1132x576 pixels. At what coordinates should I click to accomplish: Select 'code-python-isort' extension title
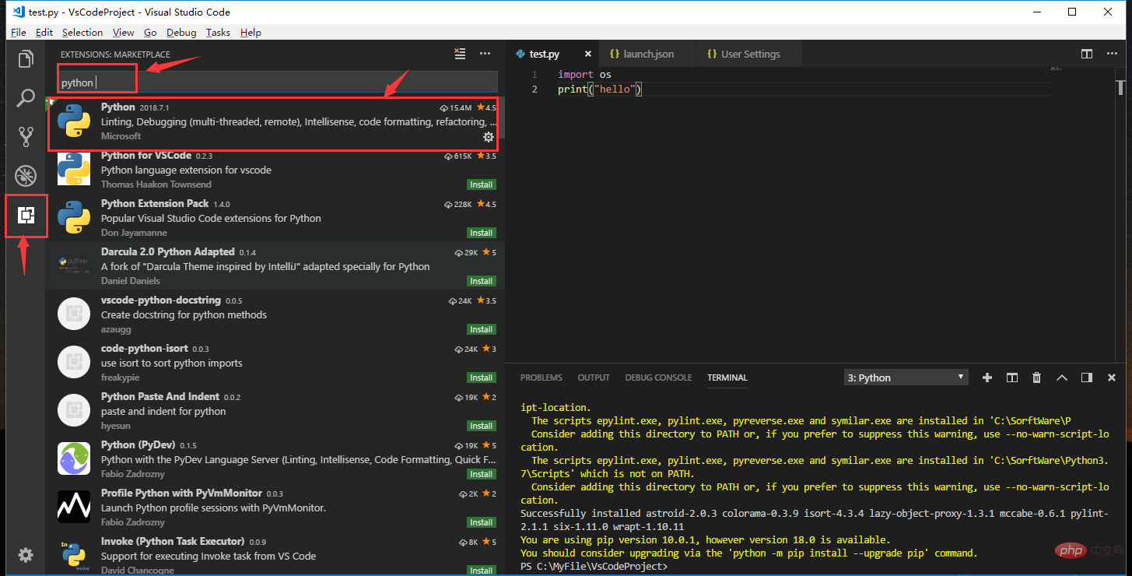point(144,348)
